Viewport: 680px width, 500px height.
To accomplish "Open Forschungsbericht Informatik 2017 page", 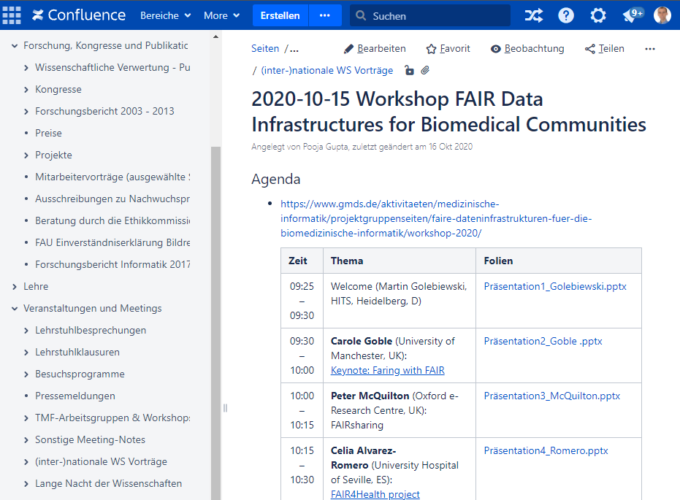I will (x=112, y=264).
